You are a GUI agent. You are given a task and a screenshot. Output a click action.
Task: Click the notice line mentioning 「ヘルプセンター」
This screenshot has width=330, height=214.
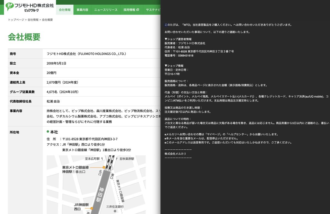tap(221, 134)
